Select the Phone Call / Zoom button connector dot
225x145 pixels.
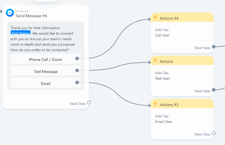(77, 58)
